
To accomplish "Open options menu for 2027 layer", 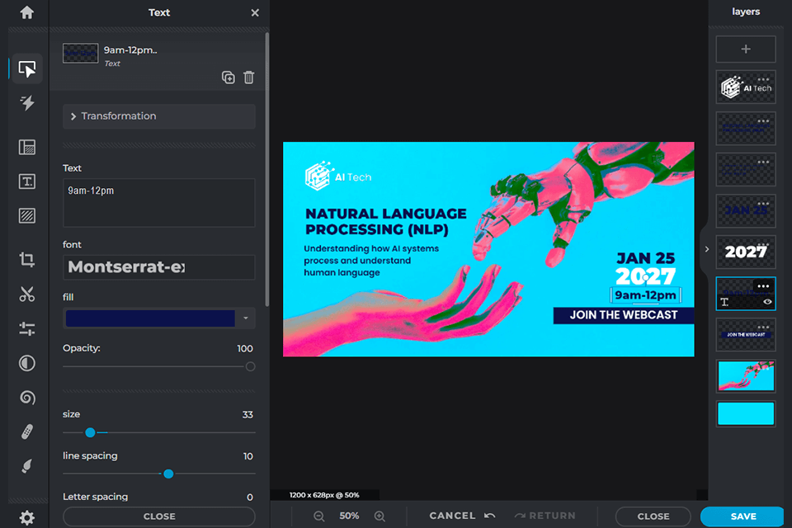I will [x=763, y=244].
